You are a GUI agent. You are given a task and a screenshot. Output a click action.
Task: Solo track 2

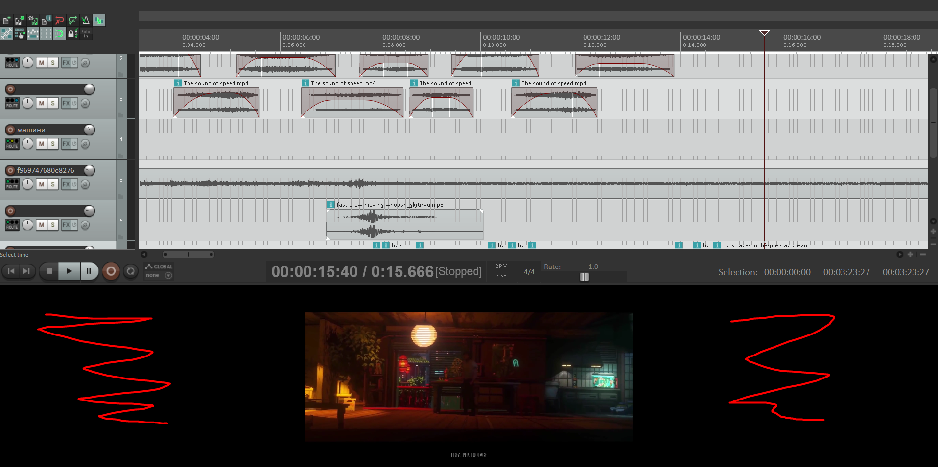pos(53,63)
